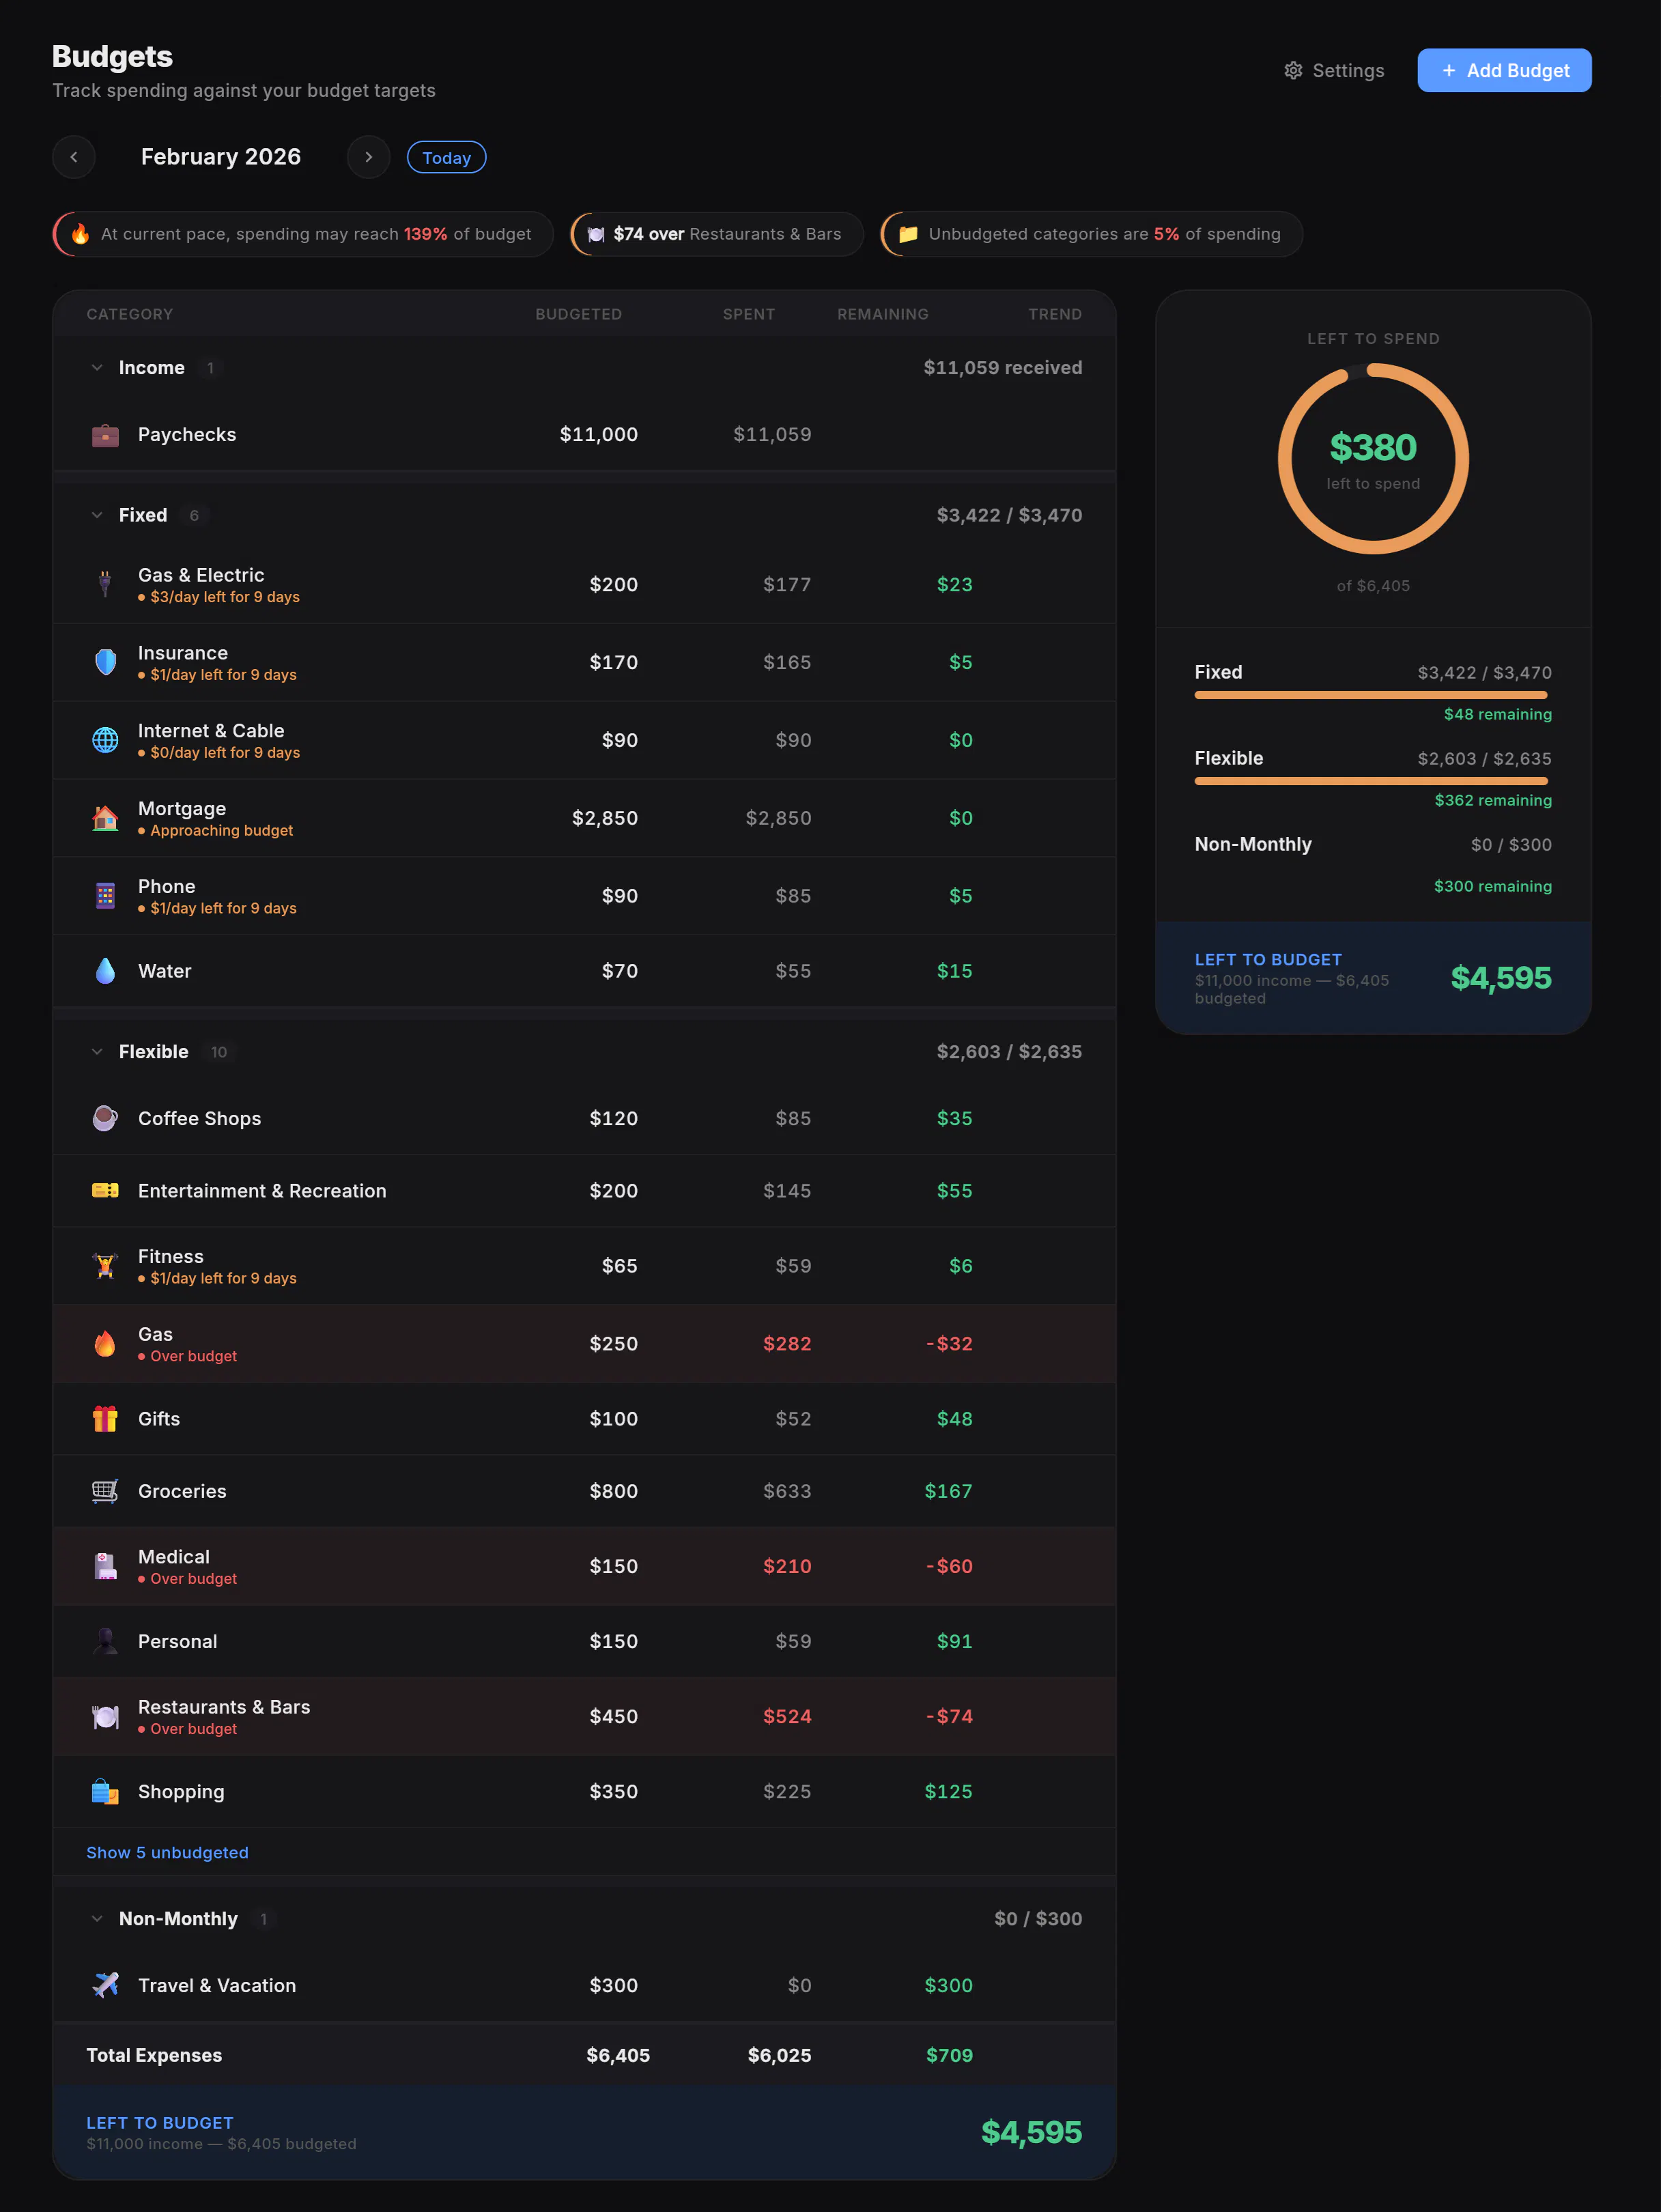Click the $11,059 received income total
1661x2212 pixels.
tap(1002, 368)
